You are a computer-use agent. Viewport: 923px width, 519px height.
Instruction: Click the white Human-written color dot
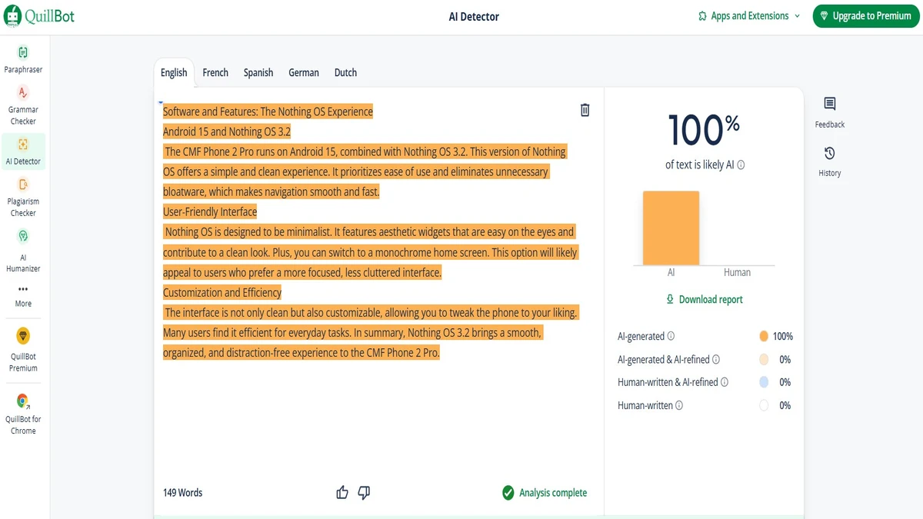tap(764, 405)
